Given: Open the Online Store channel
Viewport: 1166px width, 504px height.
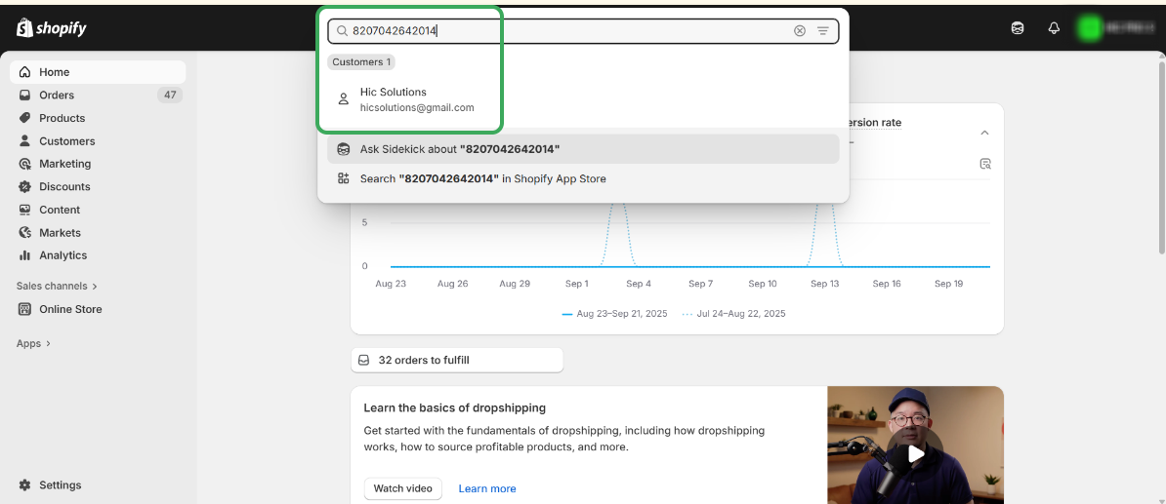Looking at the screenshot, I should [x=70, y=309].
